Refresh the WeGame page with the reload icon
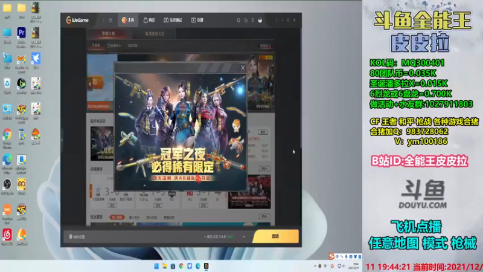This screenshot has width=483, height=272. click(x=110, y=20)
